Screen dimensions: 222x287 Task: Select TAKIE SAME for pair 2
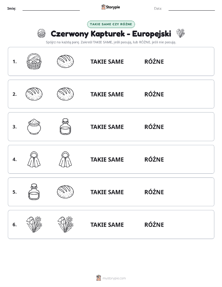click(107, 94)
